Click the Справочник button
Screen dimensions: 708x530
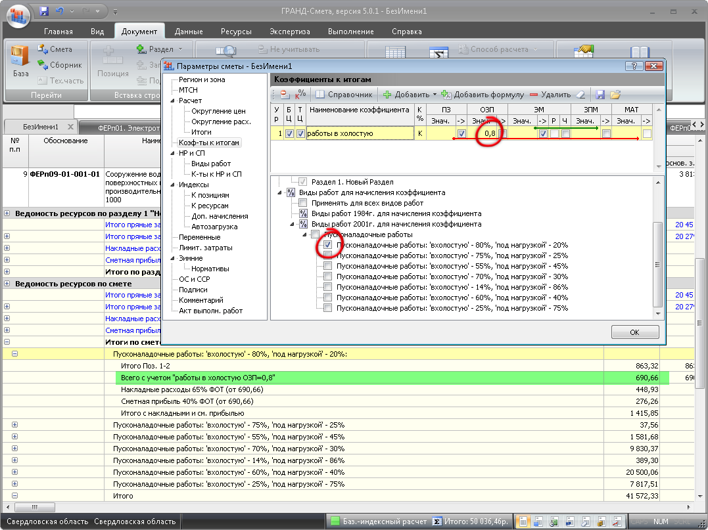click(344, 95)
